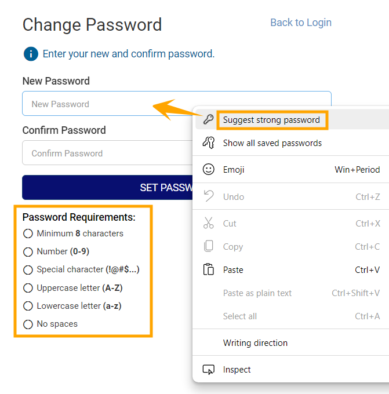
Task: Select the Uppercase letter requirement circle
Action: (28, 288)
